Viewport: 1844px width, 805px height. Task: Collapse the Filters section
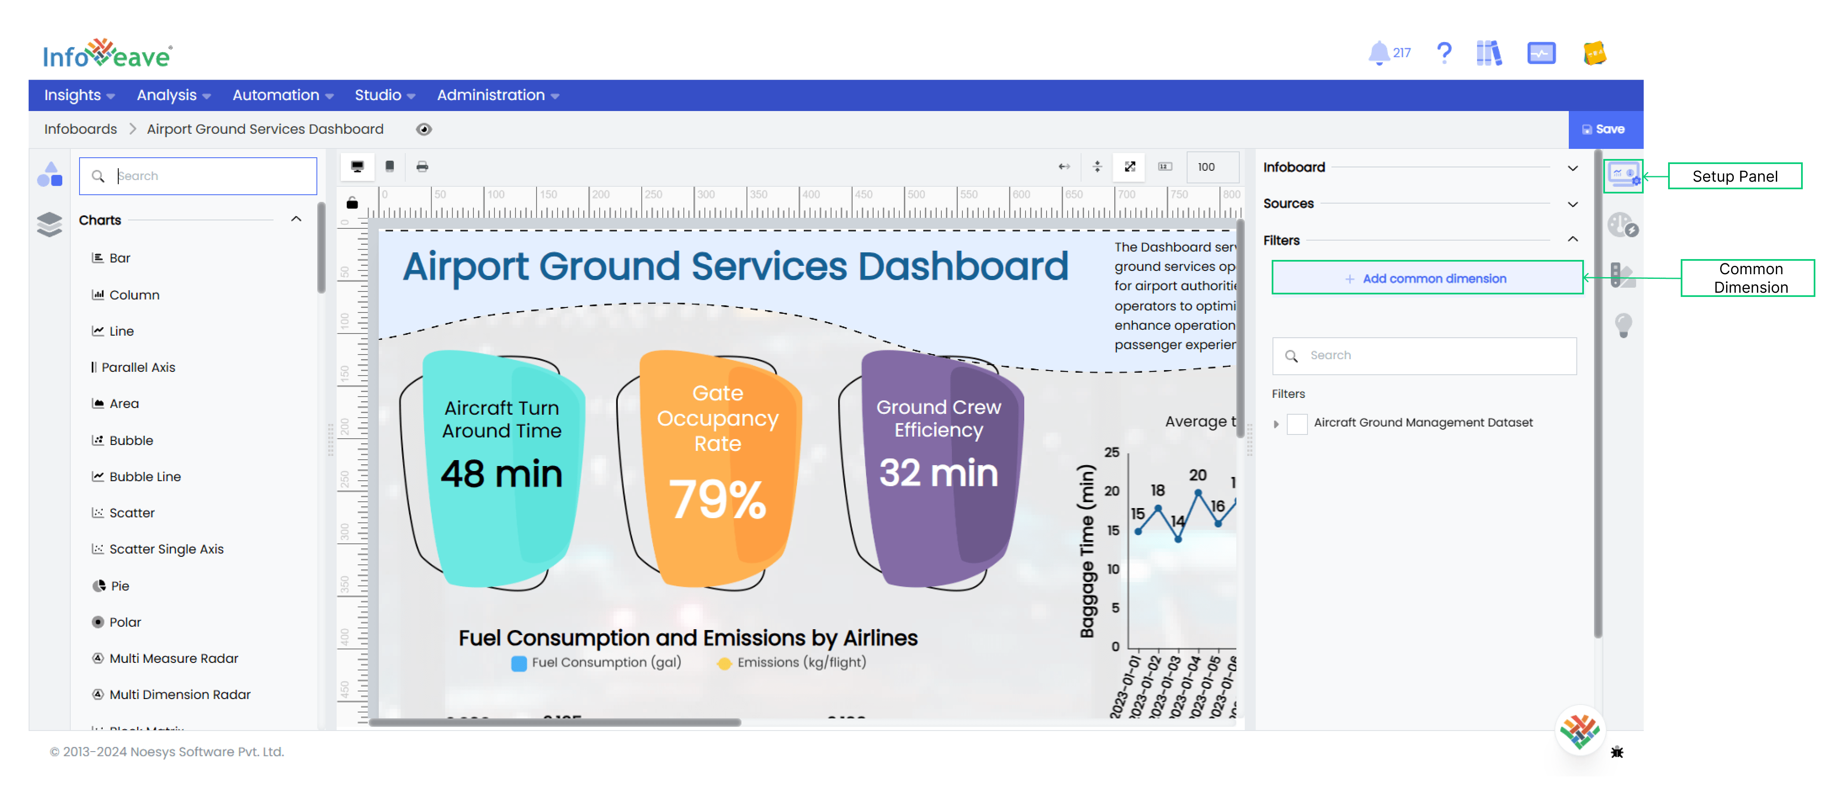[1572, 239]
